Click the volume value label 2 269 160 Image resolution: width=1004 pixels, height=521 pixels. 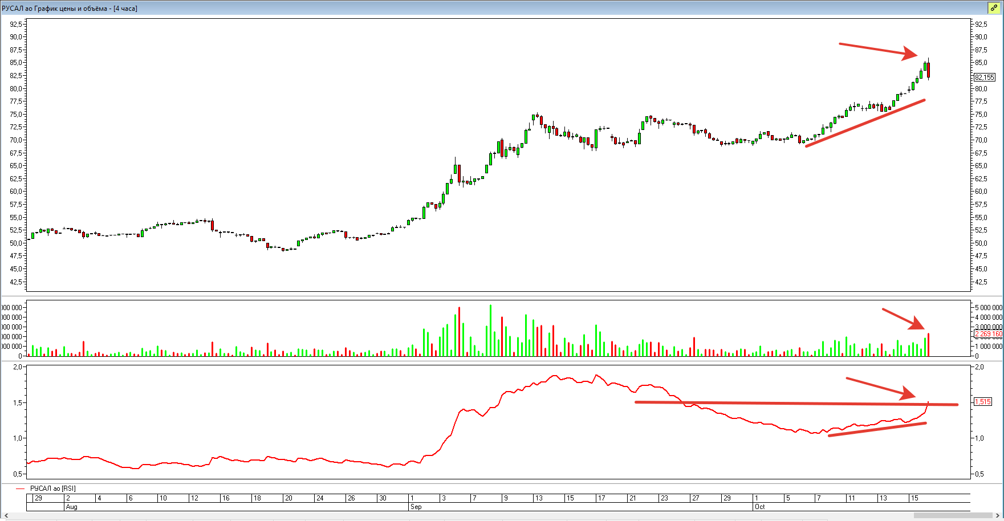(988, 334)
